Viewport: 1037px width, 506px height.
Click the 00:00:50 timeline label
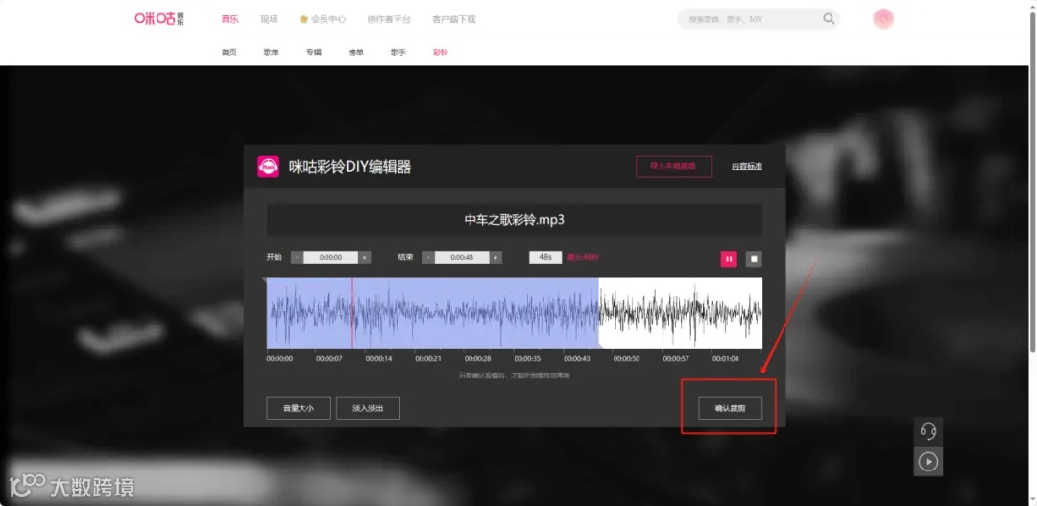click(x=626, y=358)
